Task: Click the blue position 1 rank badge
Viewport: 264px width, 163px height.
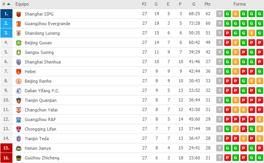Action: click(x=6, y=14)
